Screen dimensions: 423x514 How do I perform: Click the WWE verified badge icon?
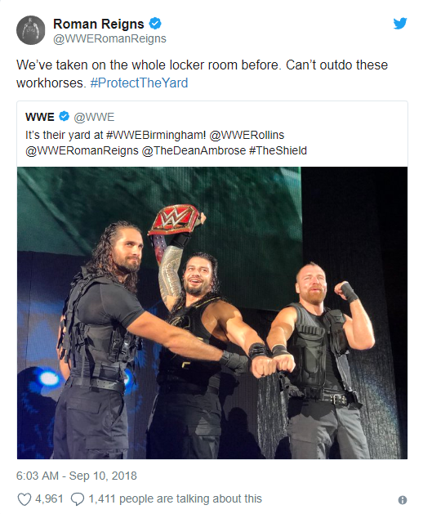[64, 116]
